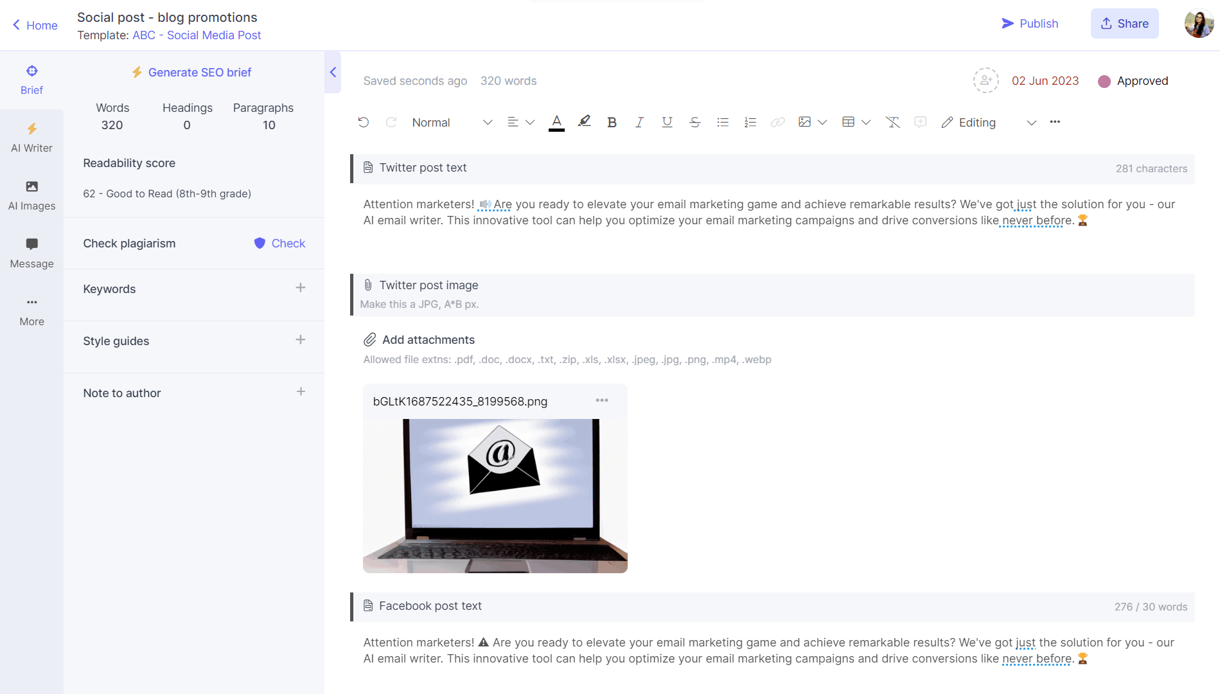The width and height of the screenshot is (1220, 694).
Task: Click Add attachments
Action: point(419,340)
